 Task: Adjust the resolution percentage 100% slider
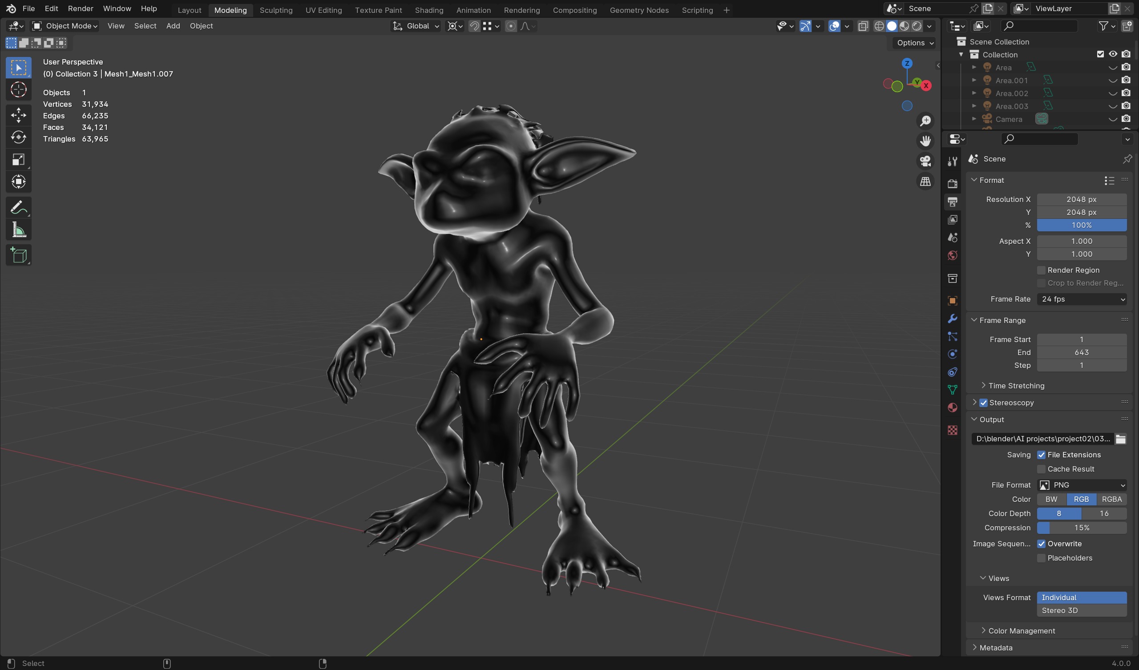point(1081,225)
